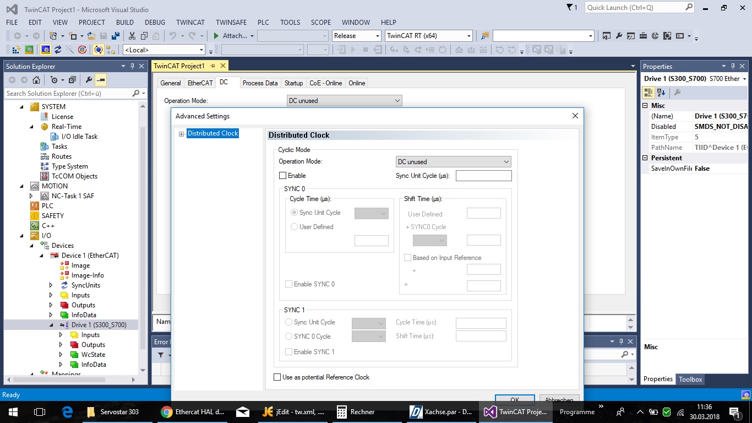
Task: Switch to the CoE - Online tab
Action: (326, 83)
